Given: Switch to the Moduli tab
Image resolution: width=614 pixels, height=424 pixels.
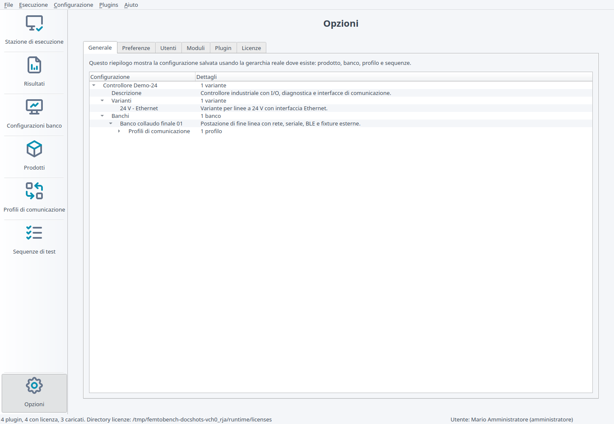Looking at the screenshot, I should coord(196,48).
